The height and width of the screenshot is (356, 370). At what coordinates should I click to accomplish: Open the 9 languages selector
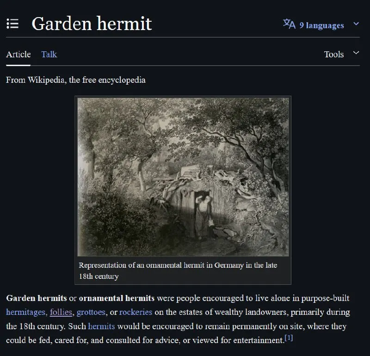pyautogui.click(x=321, y=25)
